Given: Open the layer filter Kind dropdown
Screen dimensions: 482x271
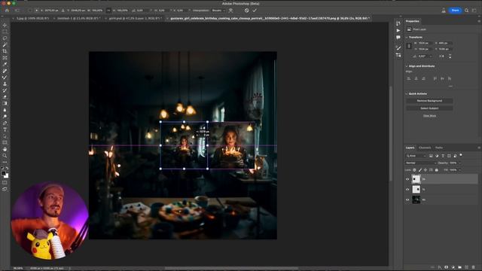Looking at the screenshot, I should click(416, 156).
